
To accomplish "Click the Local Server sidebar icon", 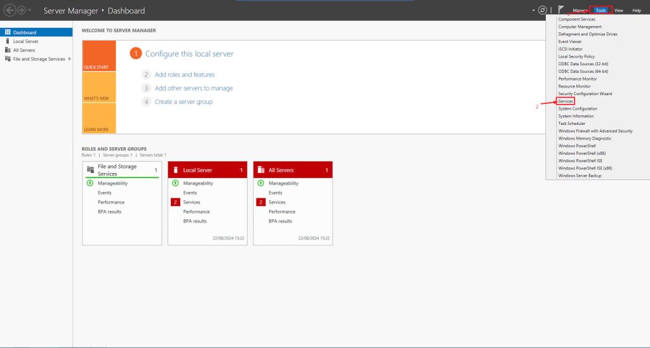I will point(8,41).
